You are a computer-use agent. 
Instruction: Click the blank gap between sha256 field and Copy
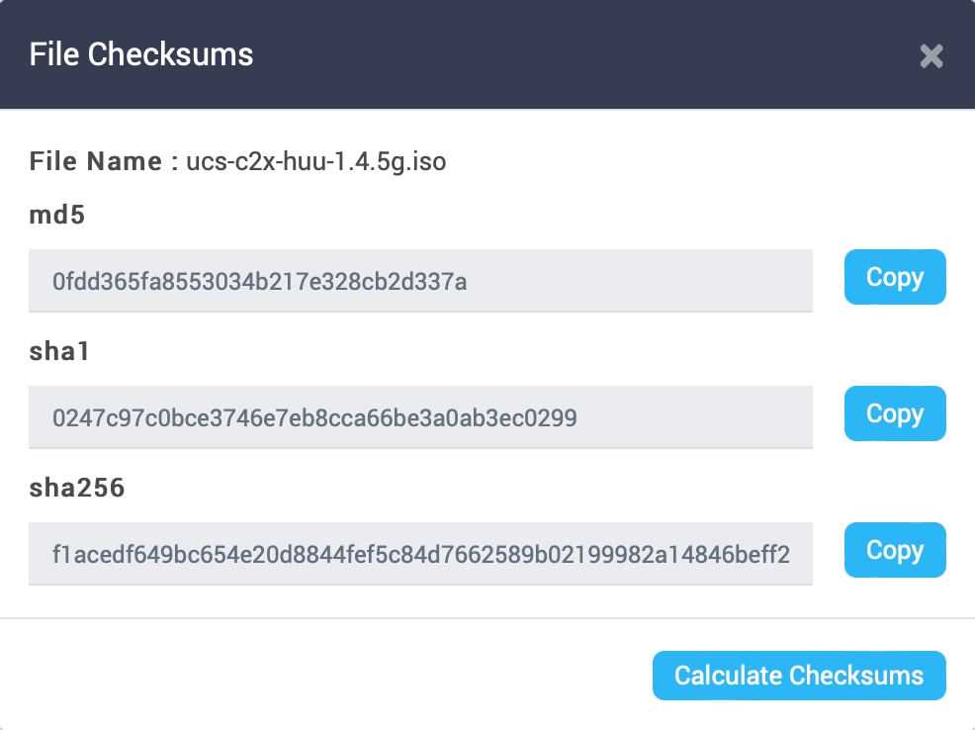829,552
